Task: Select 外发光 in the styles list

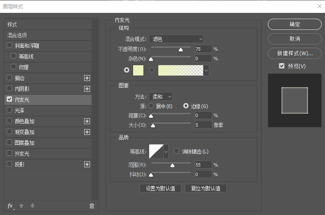Action: click(x=22, y=154)
